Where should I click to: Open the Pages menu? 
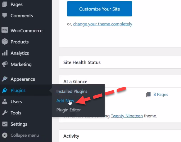[16, 4]
